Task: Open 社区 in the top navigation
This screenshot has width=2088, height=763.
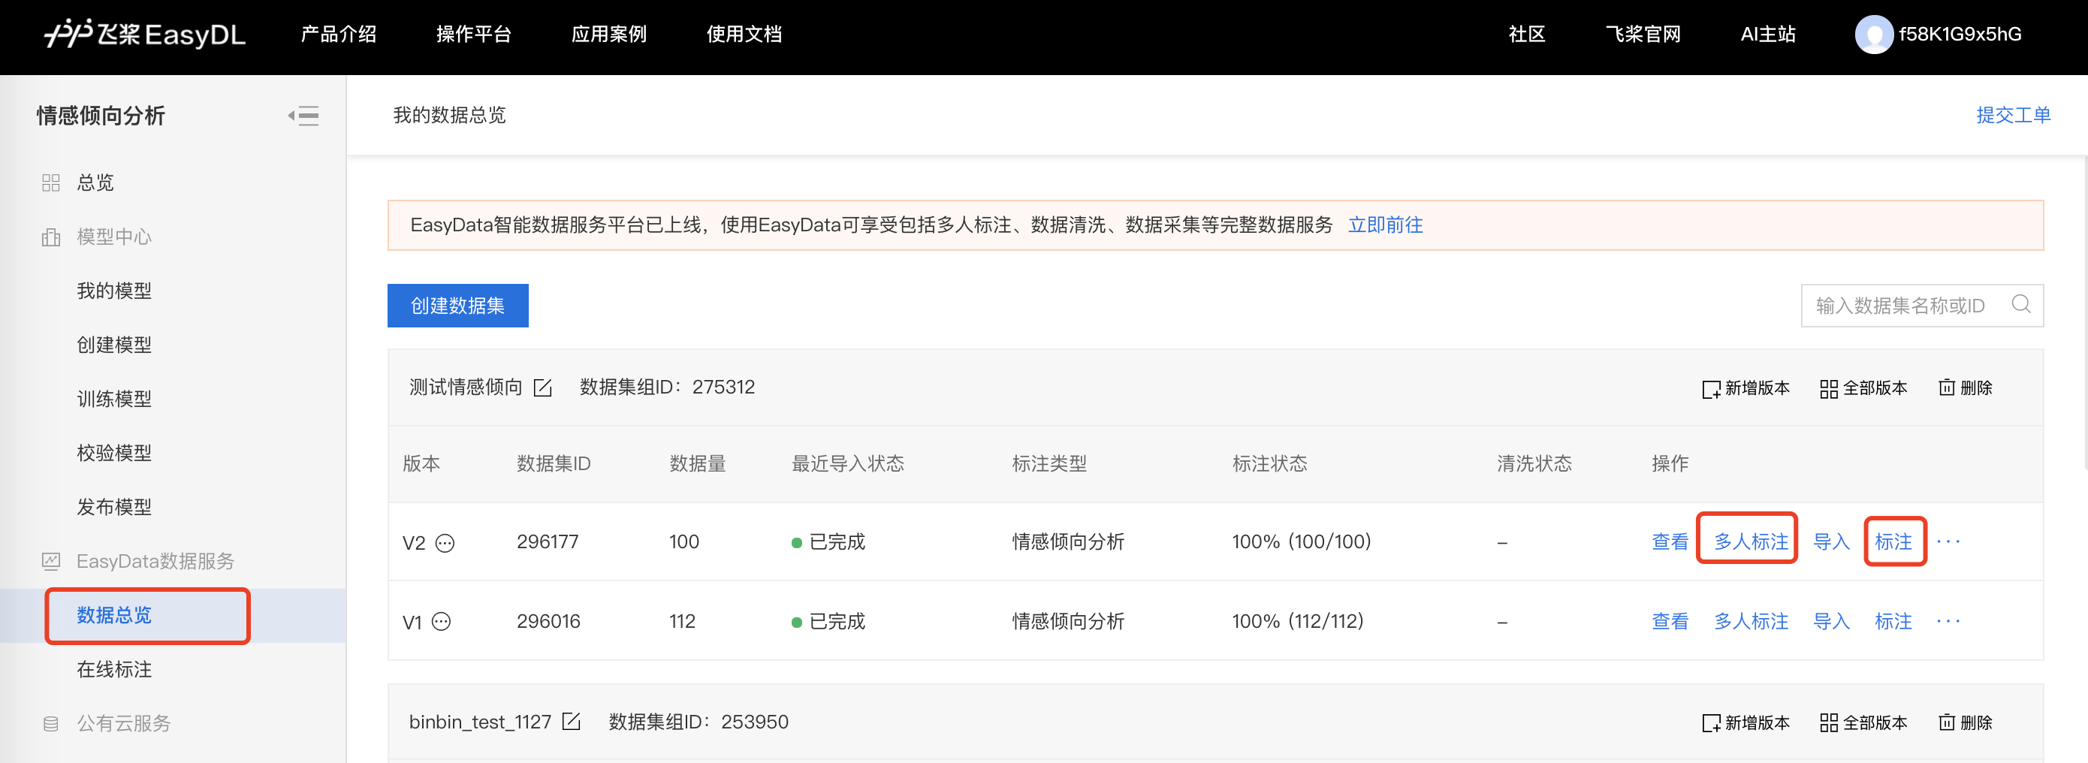Action: pyautogui.click(x=1527, y=34)
